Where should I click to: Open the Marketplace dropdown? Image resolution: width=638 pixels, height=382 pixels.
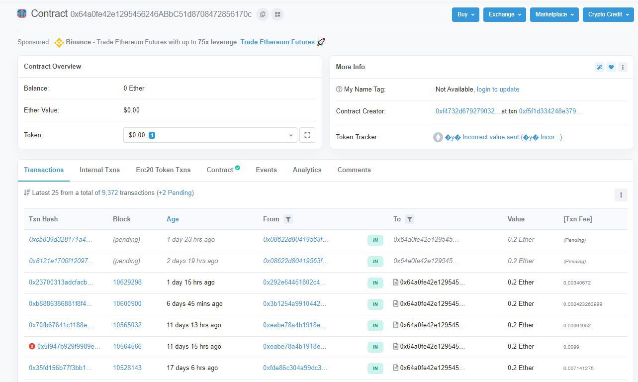(554, 14)
